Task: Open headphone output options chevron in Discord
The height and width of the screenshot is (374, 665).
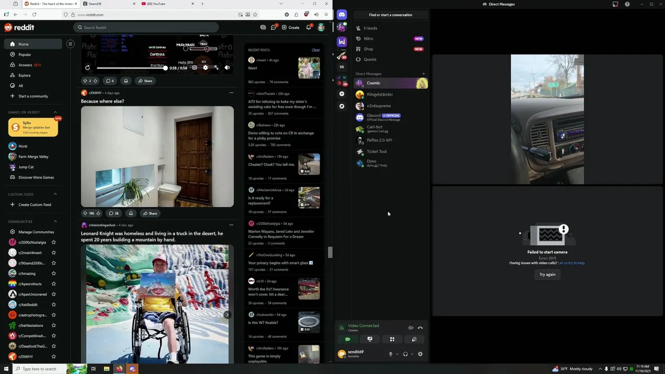Action: pos(412,354)
